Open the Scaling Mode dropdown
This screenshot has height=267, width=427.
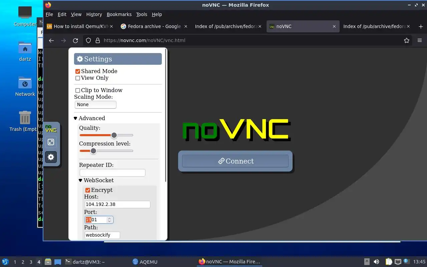(x=95, y=104)
